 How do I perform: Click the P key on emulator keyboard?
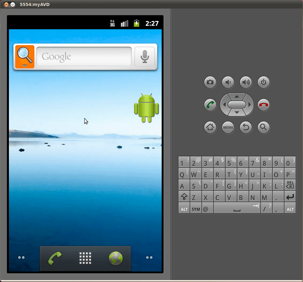[x=290, y=173]
